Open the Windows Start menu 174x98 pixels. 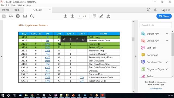[x=3, y=95]
